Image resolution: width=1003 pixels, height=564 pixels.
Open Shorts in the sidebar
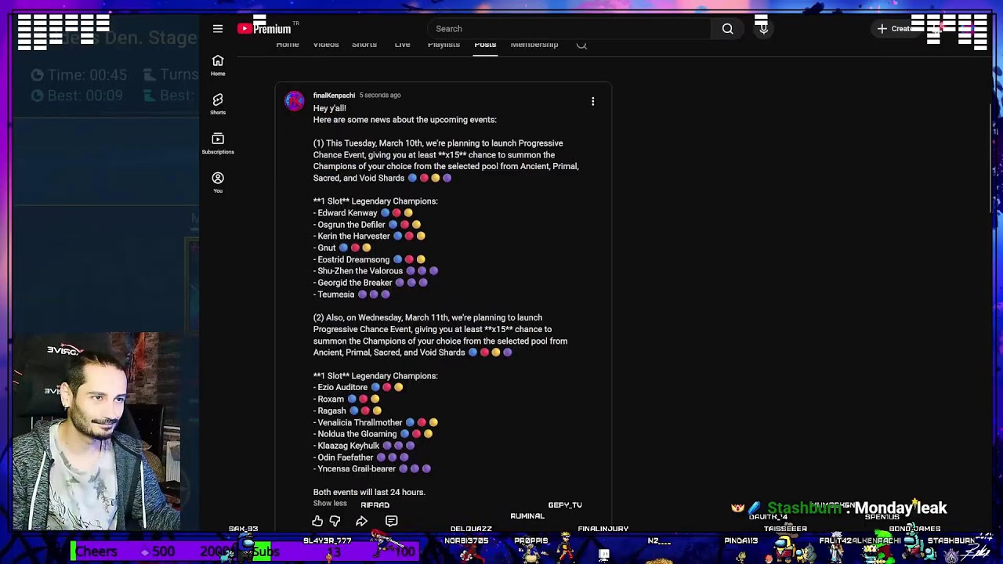point(218,104)
